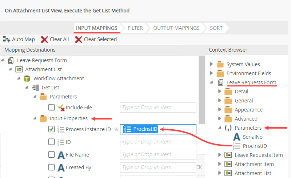This screenshot has width=291, height=178.
Task: Enable the Include File checkbox
Action: coord(52,107)
